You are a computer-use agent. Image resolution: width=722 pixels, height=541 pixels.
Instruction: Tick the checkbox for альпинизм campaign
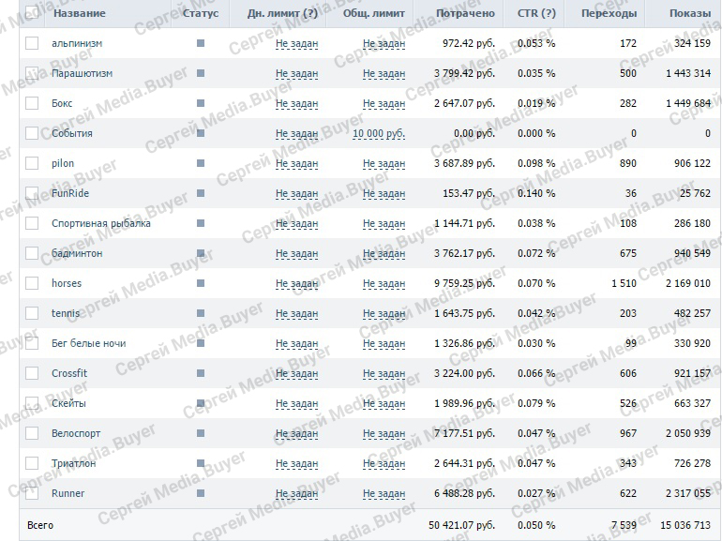click(x=32, y=43)
